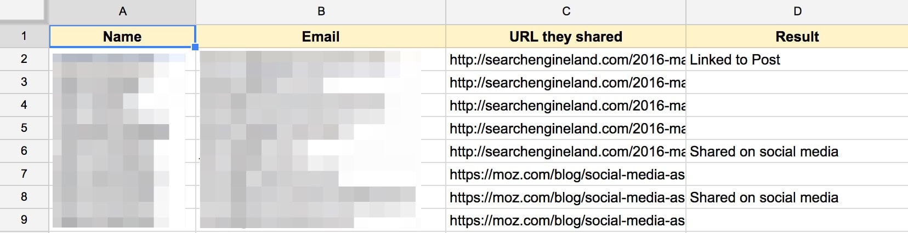Select row 5 header number
Viewport: 908px width, 233px height.
[x=24, y=128]
